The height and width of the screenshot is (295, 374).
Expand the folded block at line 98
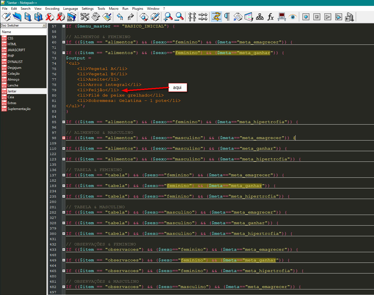click(64, 138)
